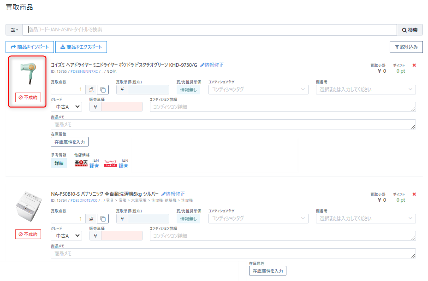Click the Rakuten logo icon
This screenshot has width=428, height=281.
click(81, 163)
